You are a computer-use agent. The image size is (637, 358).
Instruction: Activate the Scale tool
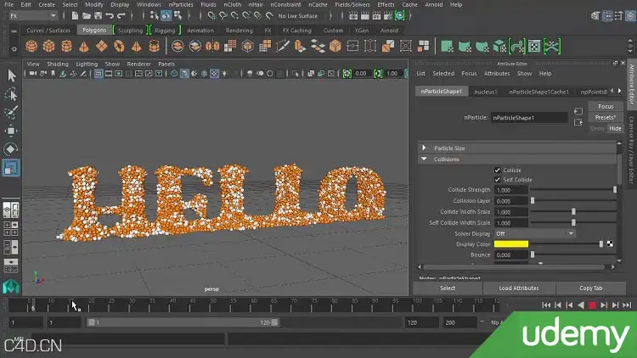[x=11, y=167]
